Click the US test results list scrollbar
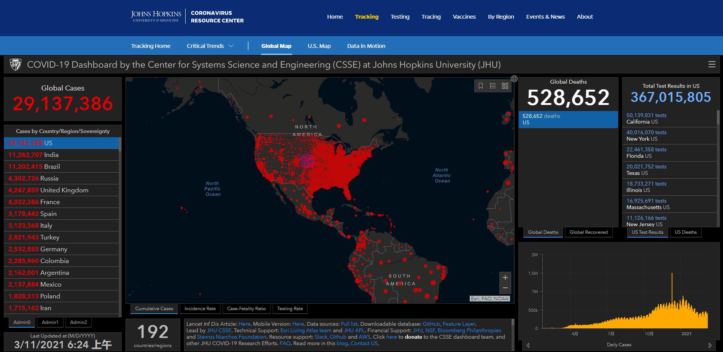This screenshot has height=352, width=723. [x=718, y=169]
